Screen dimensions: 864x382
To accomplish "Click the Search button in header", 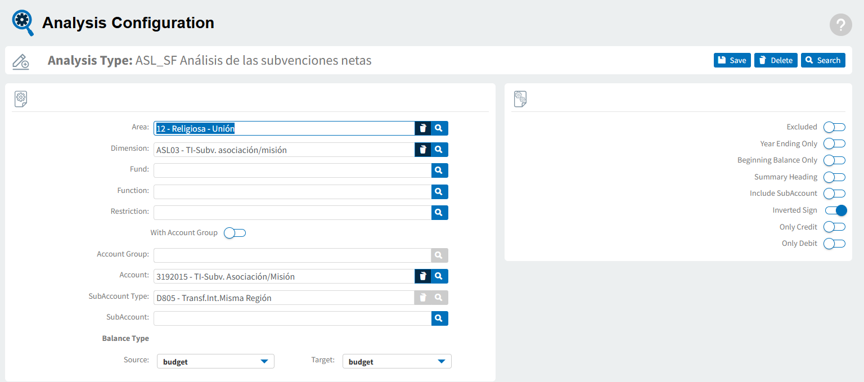I will [823, 60].
